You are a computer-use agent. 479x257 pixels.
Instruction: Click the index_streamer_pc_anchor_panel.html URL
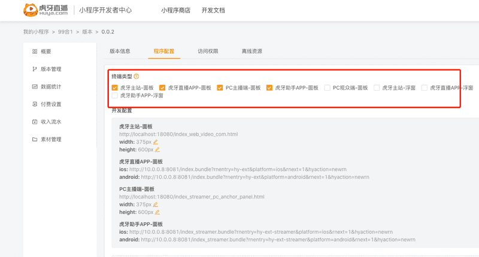[192, 197]
